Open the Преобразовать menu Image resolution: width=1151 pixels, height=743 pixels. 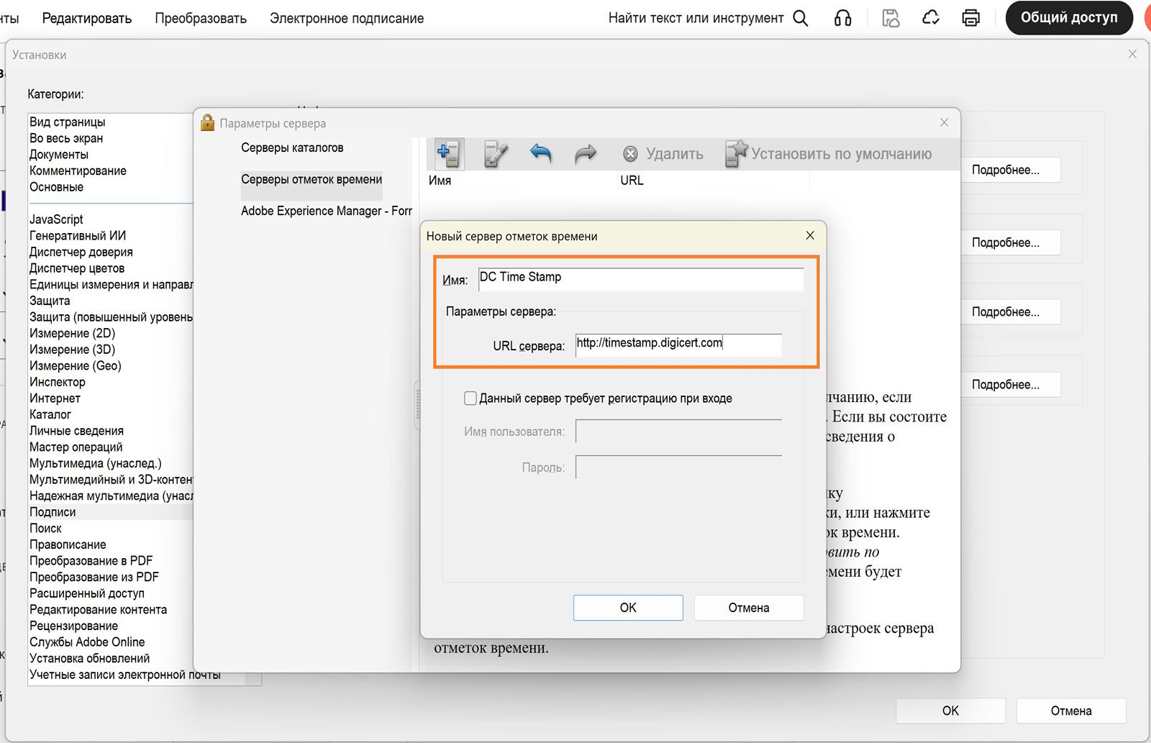(x=201, y=18)
